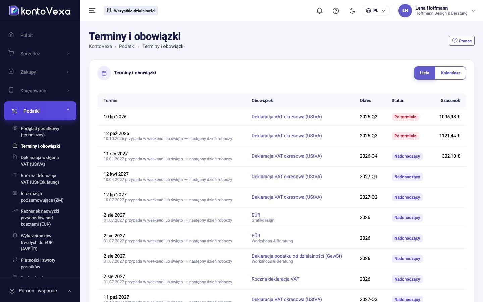Click the Podatki percent icon

pos(14,111)
